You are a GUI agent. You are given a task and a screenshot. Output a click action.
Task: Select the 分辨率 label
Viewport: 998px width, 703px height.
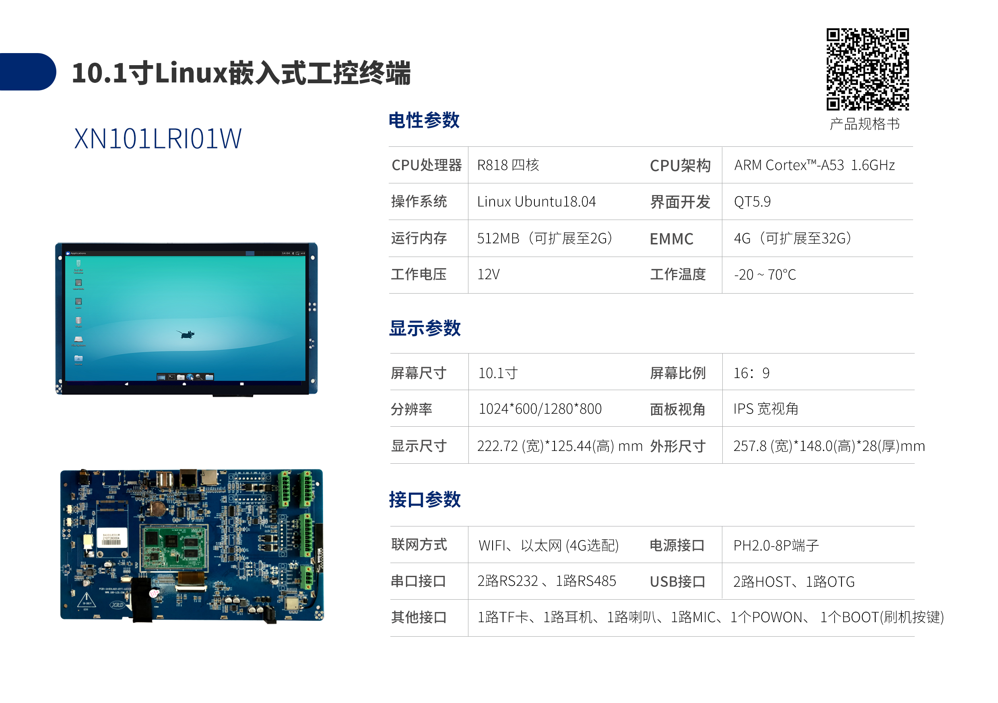tap(412, 409)
